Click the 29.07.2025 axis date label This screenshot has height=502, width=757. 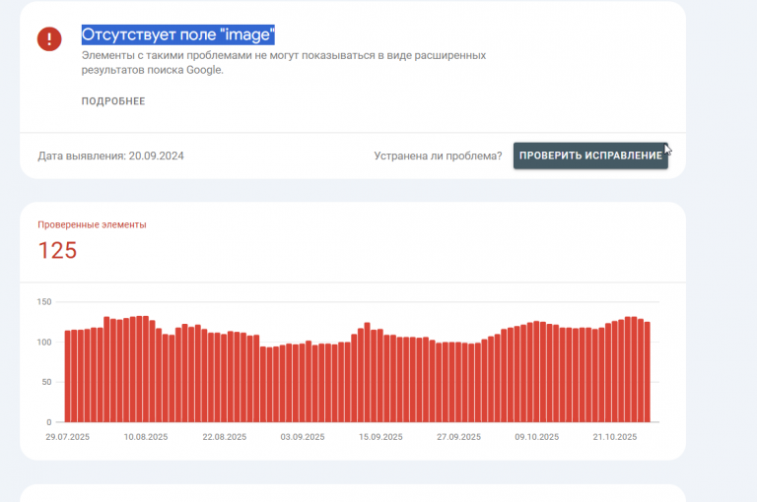click(x=68, y=437)
